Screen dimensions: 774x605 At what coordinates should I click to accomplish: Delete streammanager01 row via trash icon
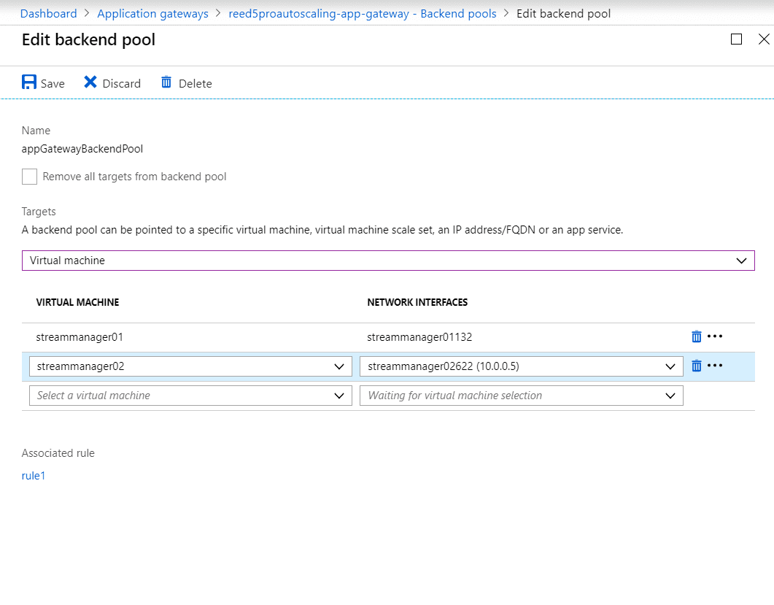pos(696,336)
